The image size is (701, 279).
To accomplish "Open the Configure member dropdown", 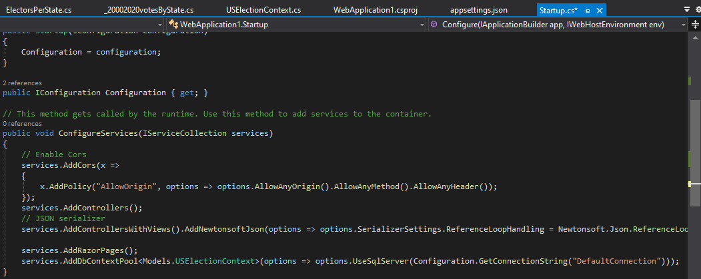I will coord(684,25).
